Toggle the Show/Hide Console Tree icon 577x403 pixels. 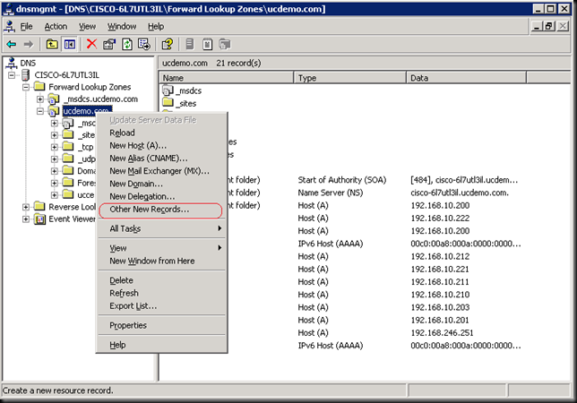coord(69,44)
